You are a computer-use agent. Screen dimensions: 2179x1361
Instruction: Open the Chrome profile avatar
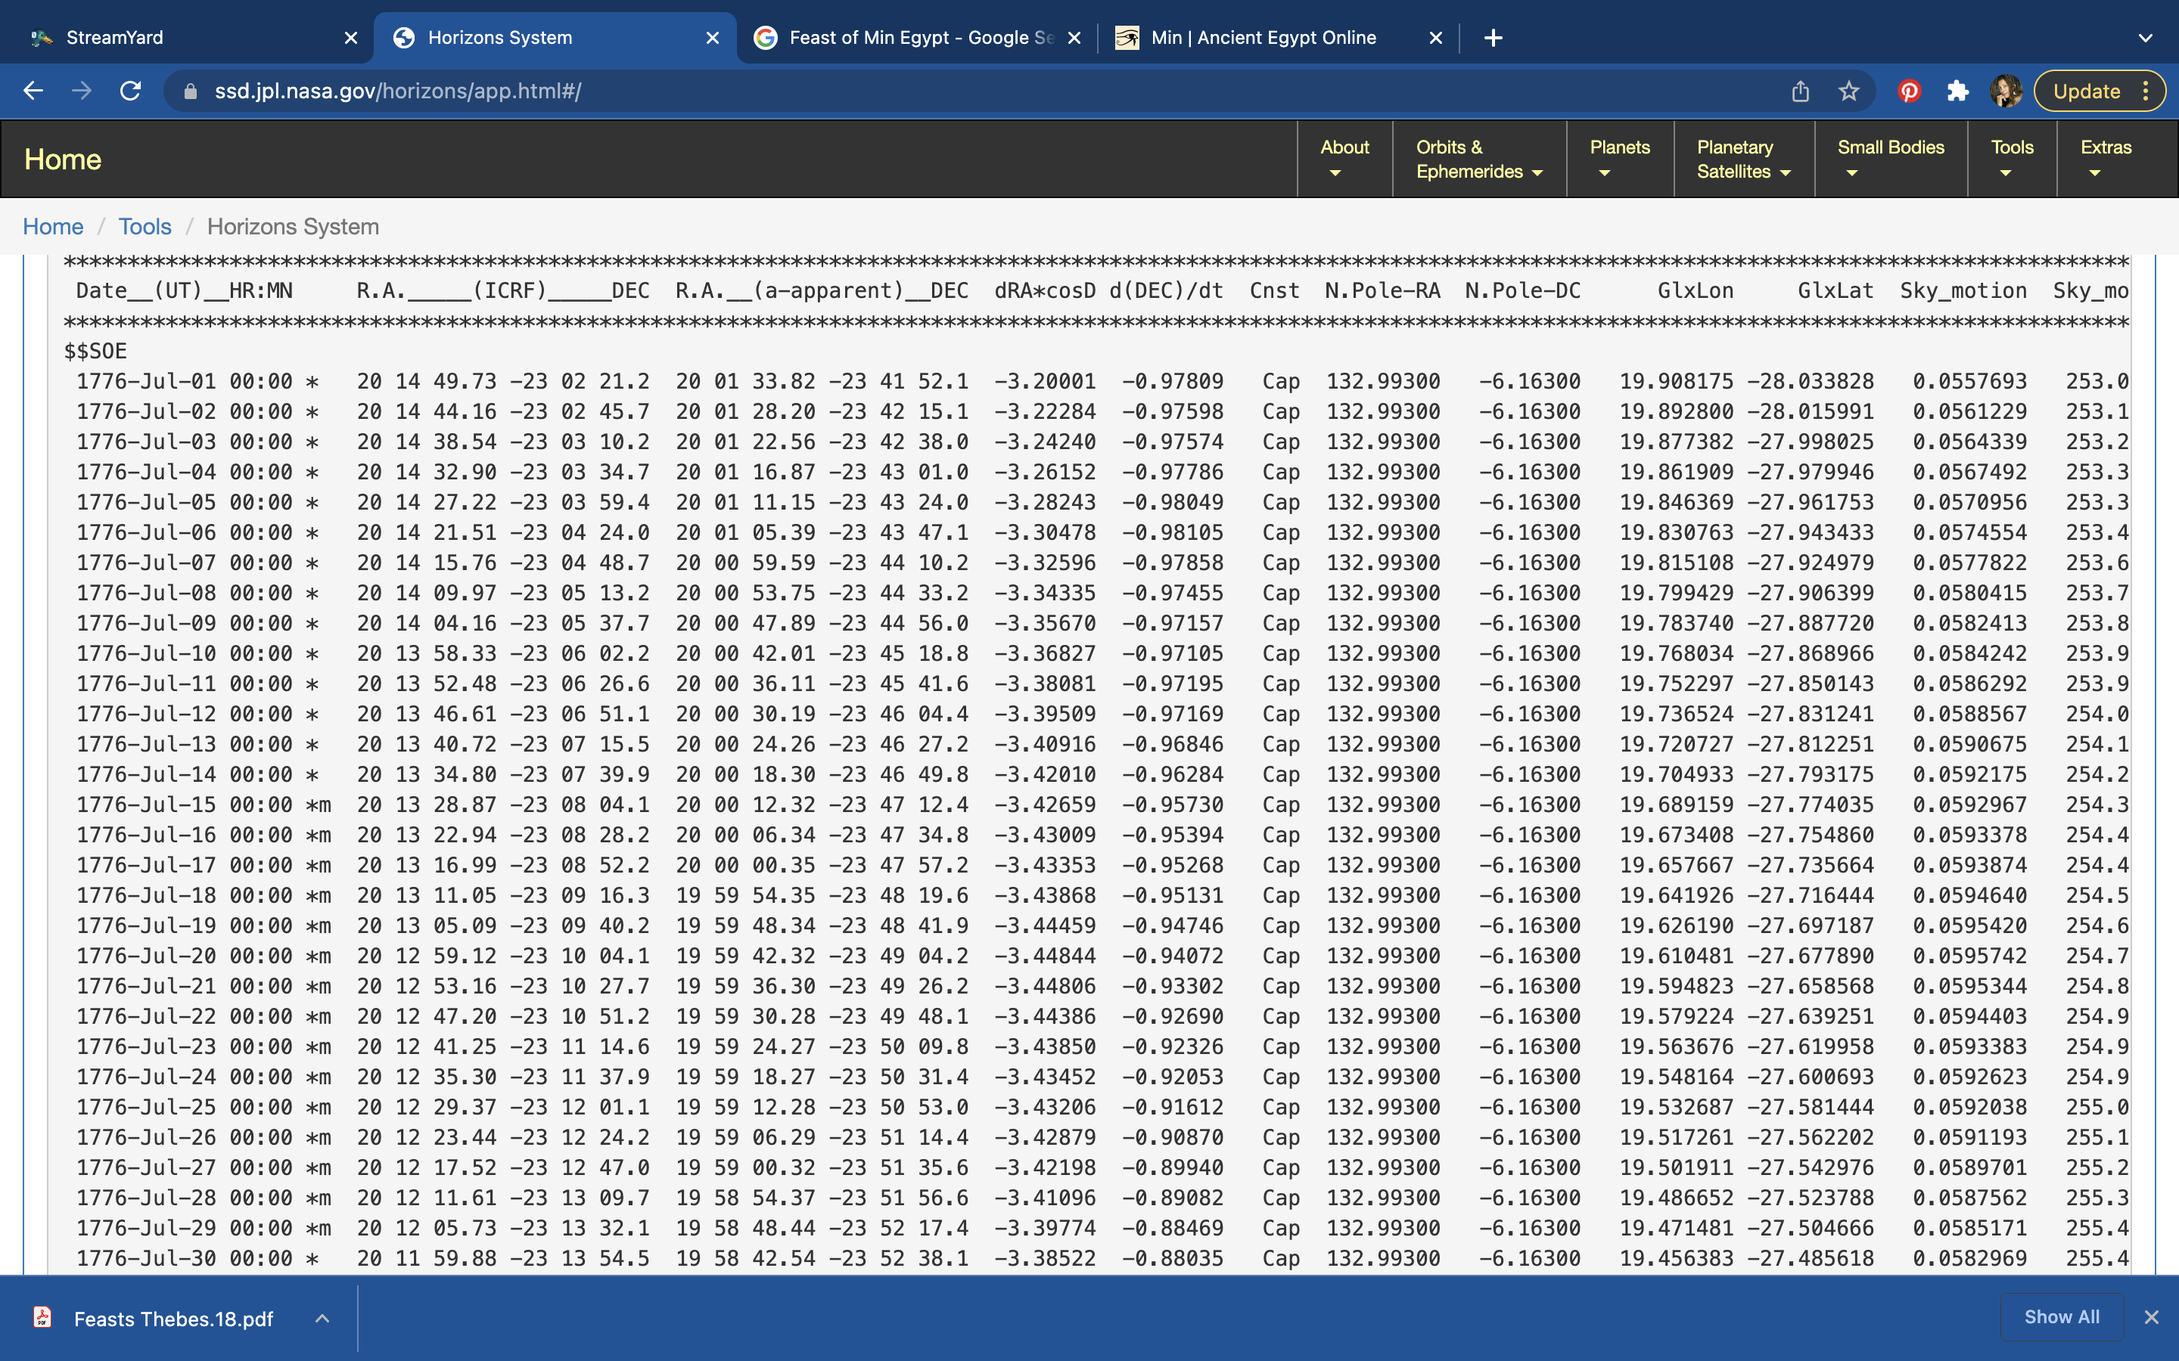tap(2006, 91)
